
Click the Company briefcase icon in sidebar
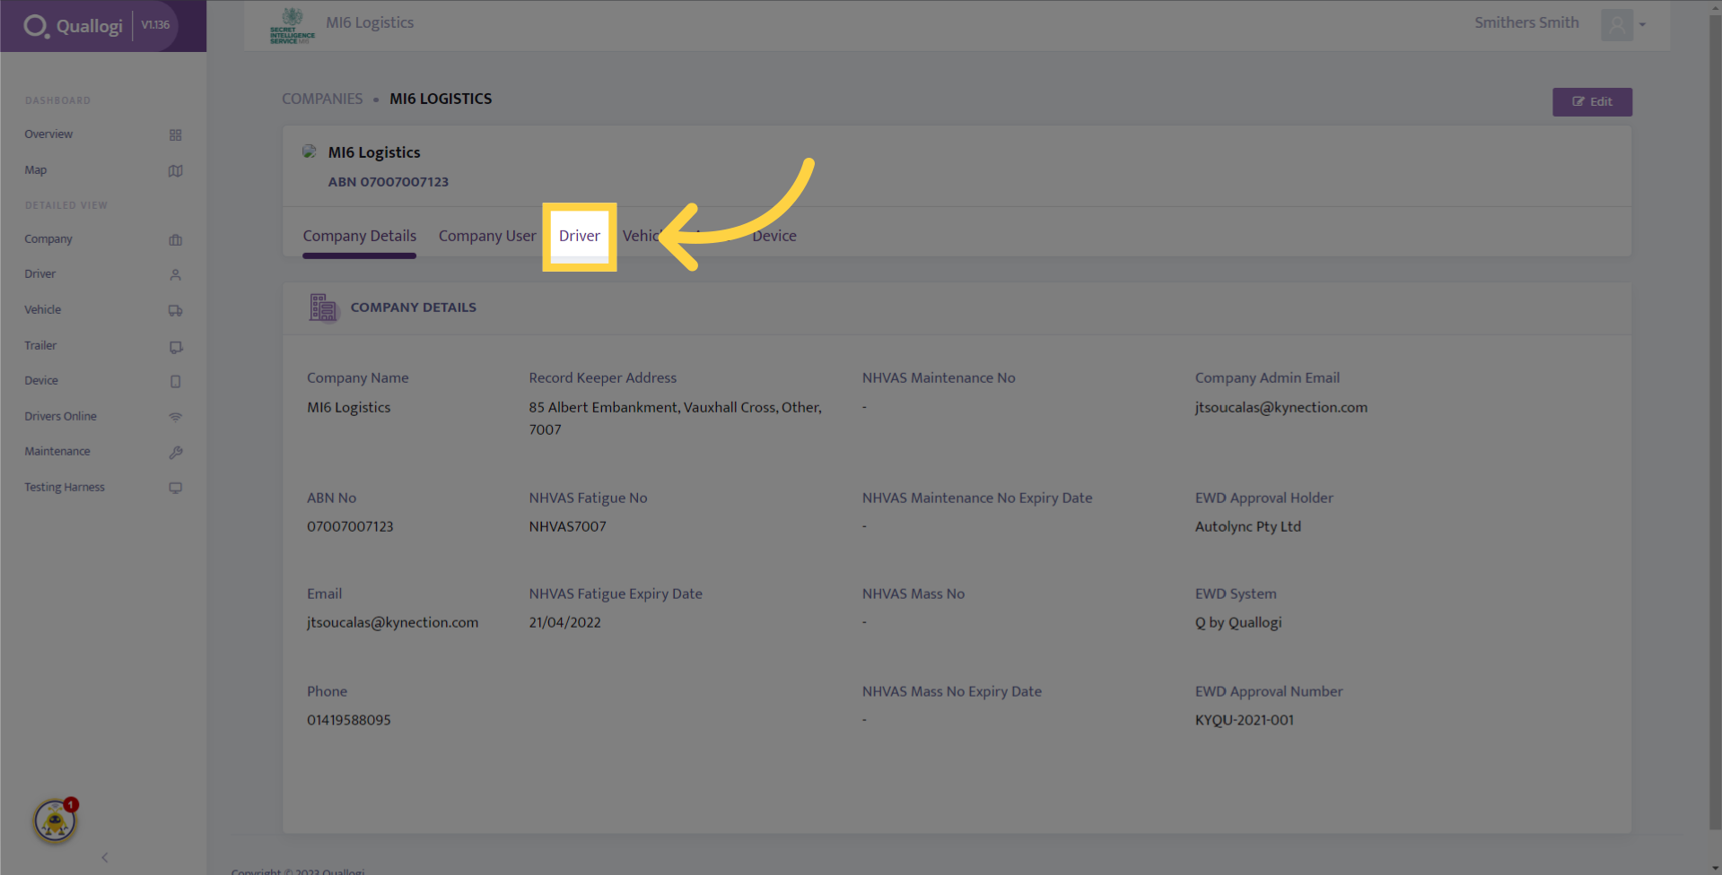point(175,240)
